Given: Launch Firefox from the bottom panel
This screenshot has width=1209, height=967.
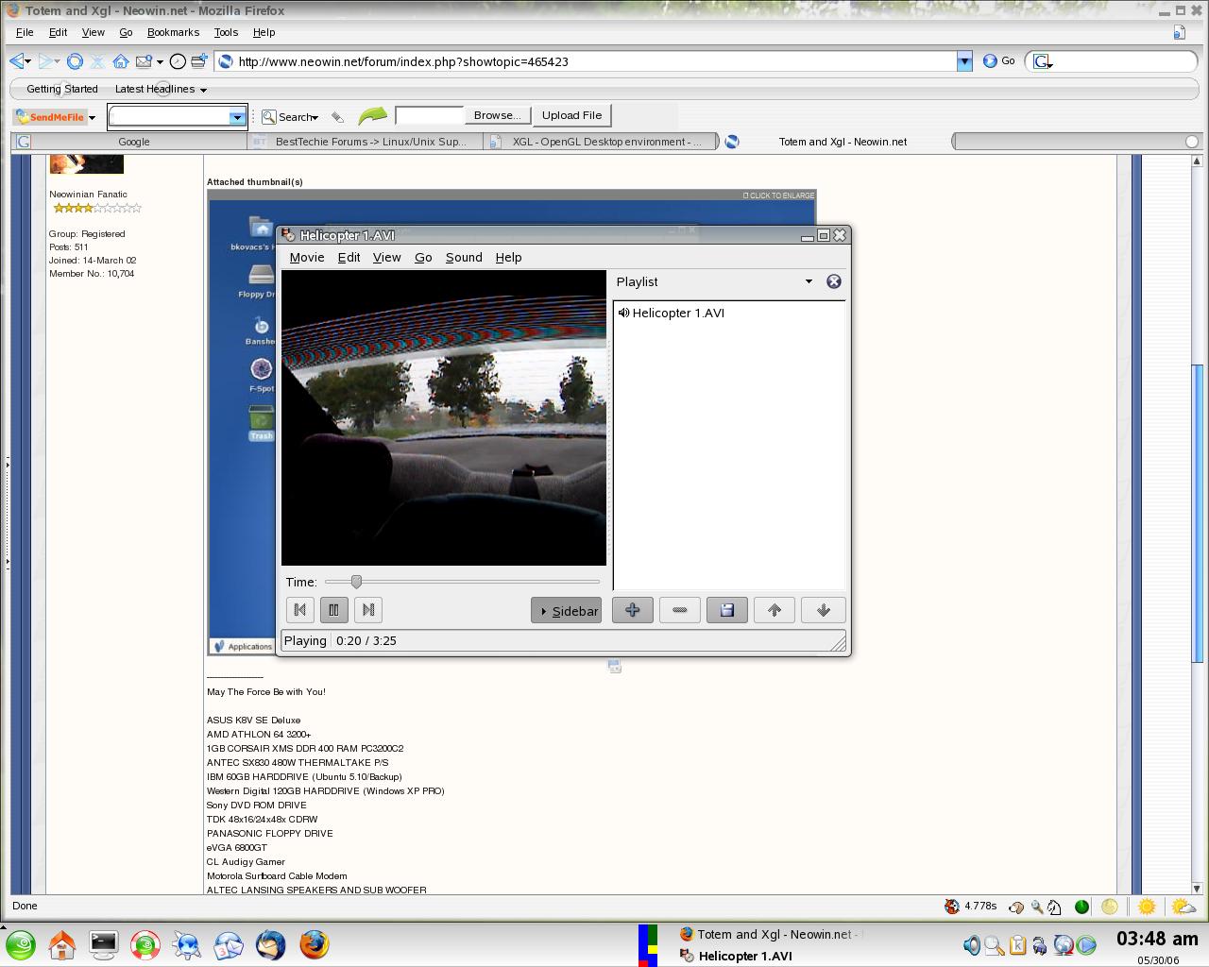Looking at the screenshot, I should click(315, 944).
